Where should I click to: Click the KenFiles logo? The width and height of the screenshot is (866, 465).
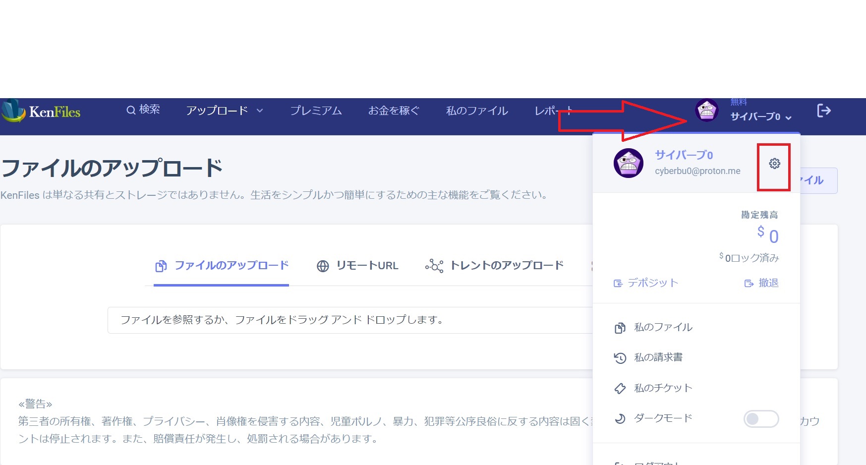click(42, 112)
